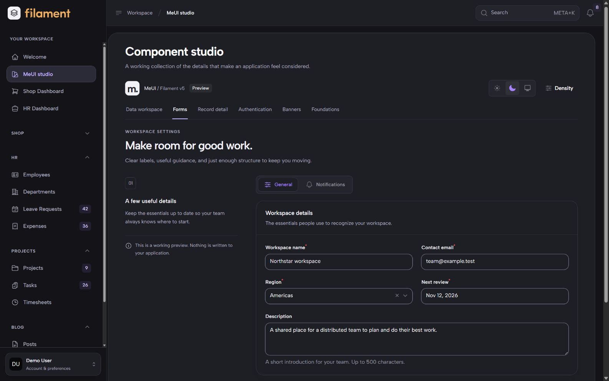609x381 pixels.
Task: Click the notification count badge '8'
Action: coord(597,7)
